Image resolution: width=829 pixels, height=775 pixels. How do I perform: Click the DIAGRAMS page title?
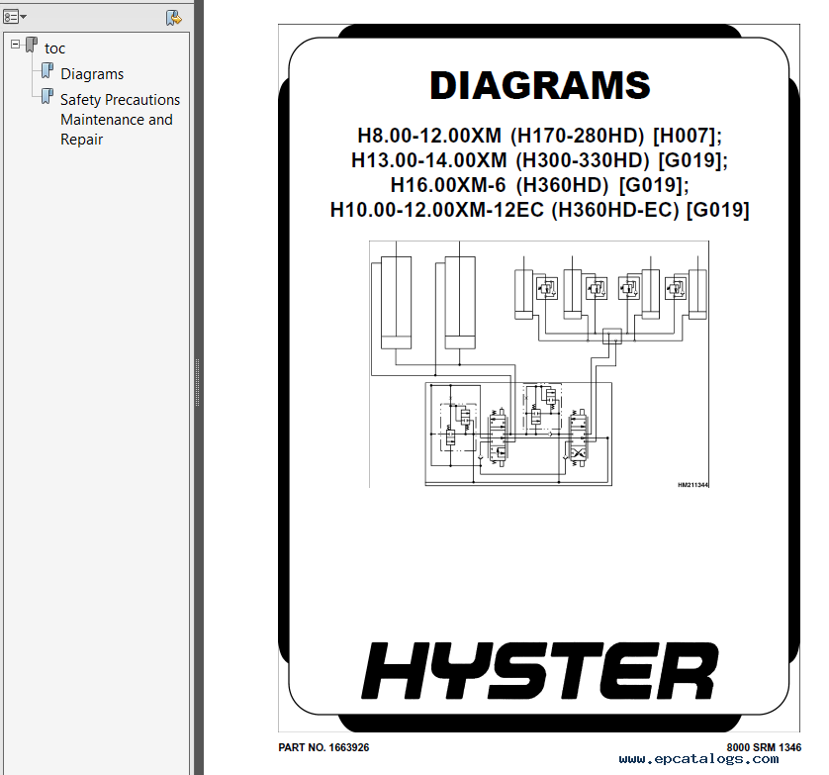tap(540, 85)
